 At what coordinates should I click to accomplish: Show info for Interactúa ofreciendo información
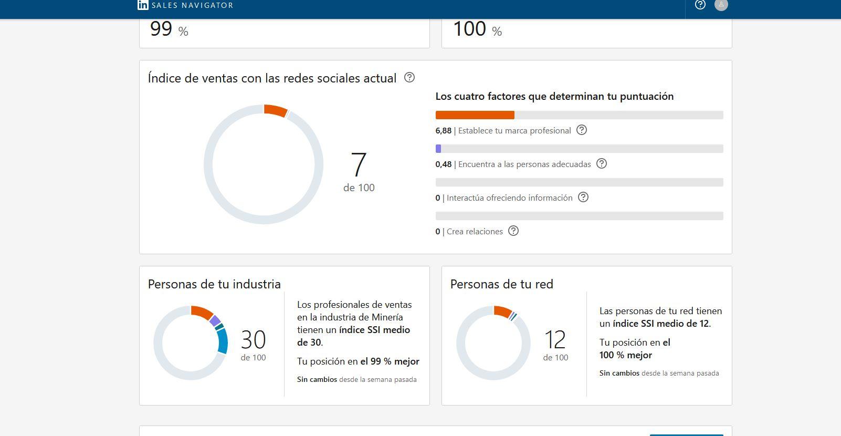583,198
